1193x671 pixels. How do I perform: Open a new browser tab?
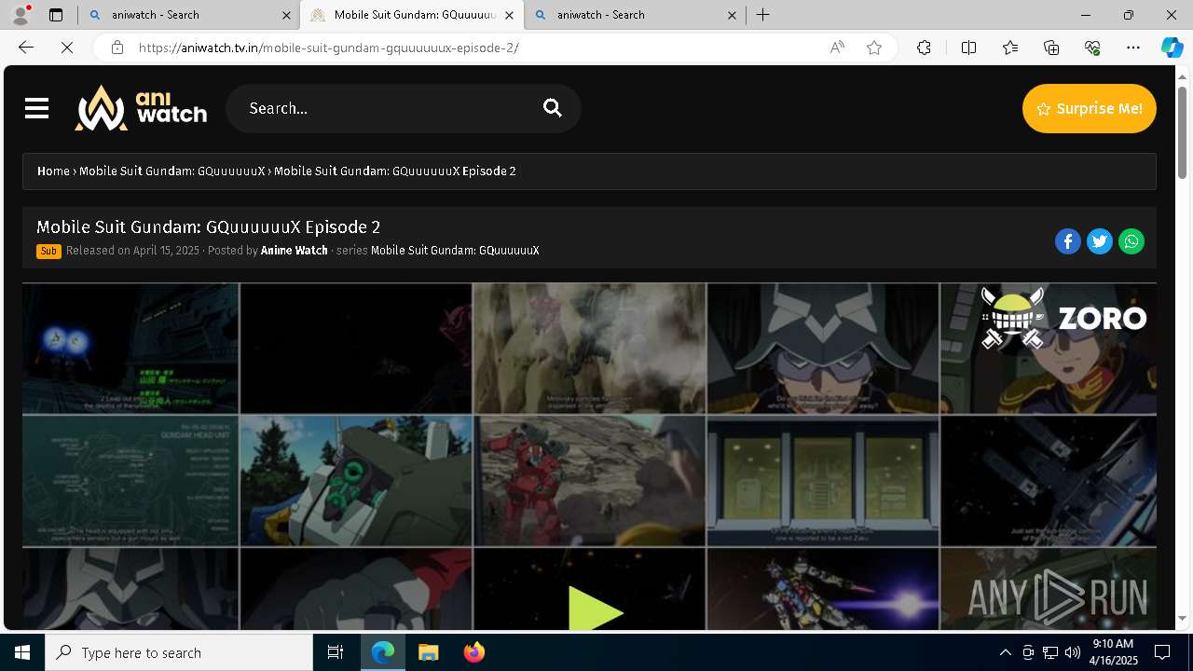point(763,15)
